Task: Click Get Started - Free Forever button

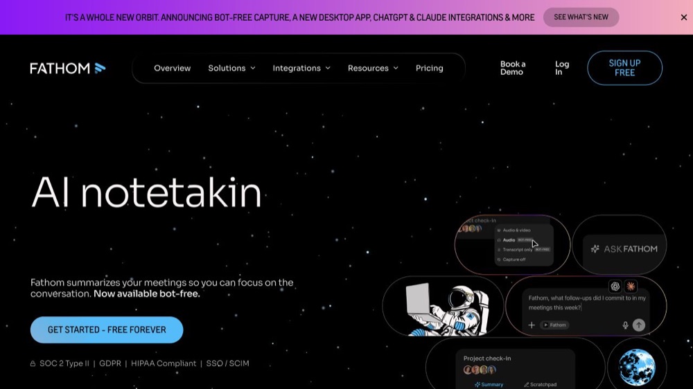Action: (x=107, y=330)
